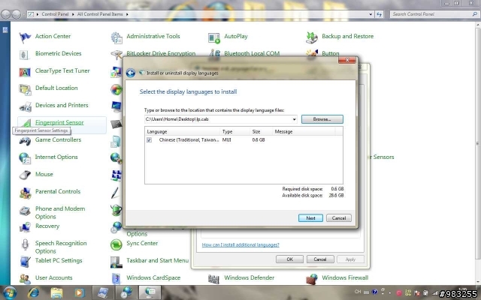The image size is (481, 300).
Task: Open BitLocker Drive Encryption link
Action: (x=161, y=53)
